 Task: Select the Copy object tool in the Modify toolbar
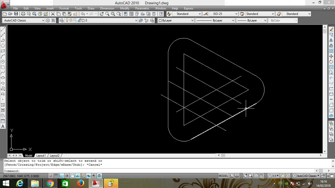point(331,35)
